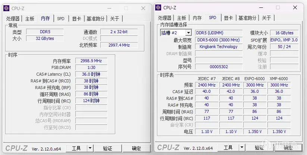The width and height of the screenshot is (307, 155).
Task: Minimize the left CPU-Z window
Action: point(109,8)
